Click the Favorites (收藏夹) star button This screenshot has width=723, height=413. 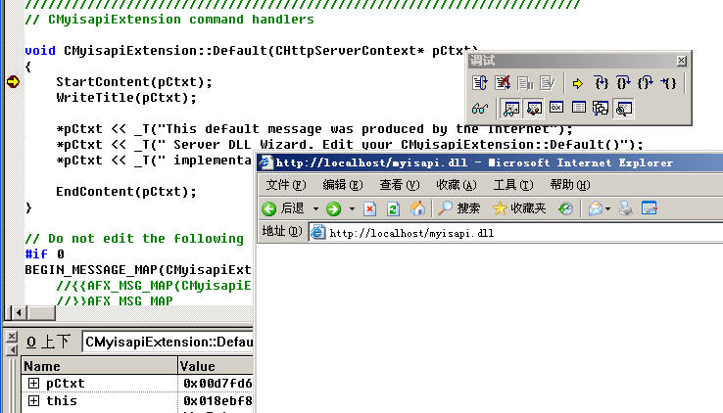[519, 208]
